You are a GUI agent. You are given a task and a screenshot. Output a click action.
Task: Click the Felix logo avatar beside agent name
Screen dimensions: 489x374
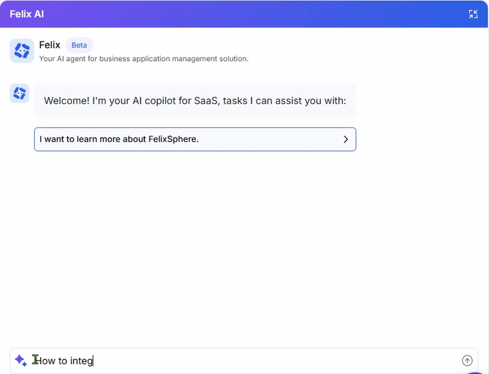[x=22, y=51]
